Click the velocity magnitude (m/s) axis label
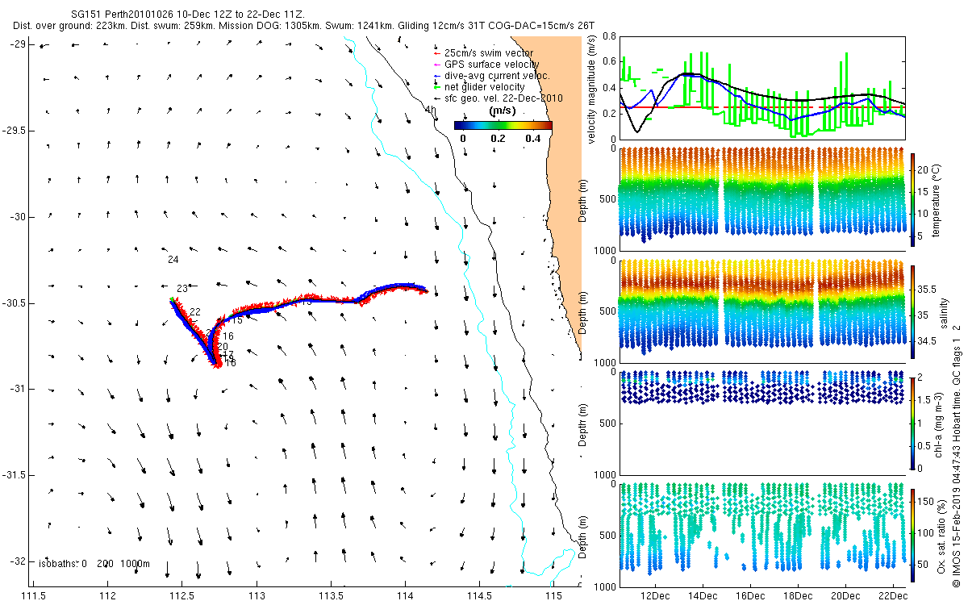This screenshot has height=605, width=968. [592, 90]
